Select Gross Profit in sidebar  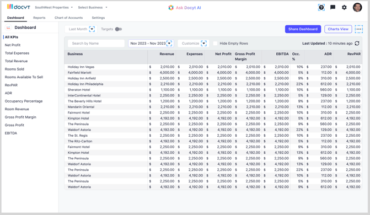click(14, 125)
